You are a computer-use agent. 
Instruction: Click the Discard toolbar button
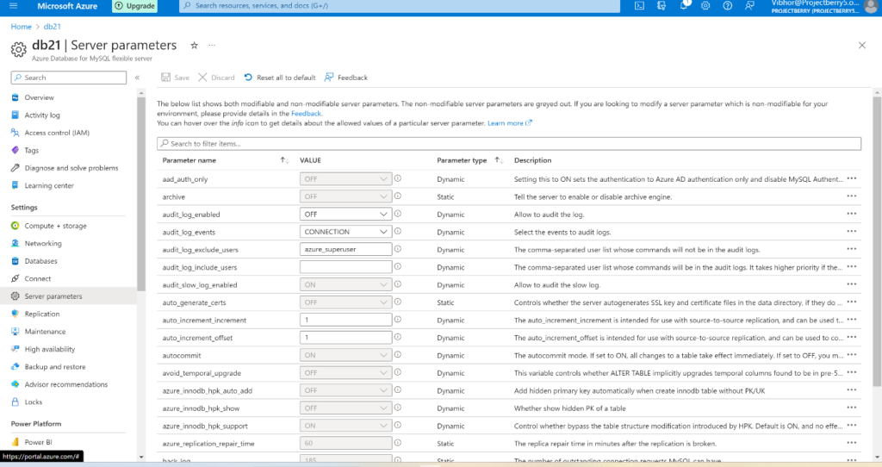pos(216,78)
